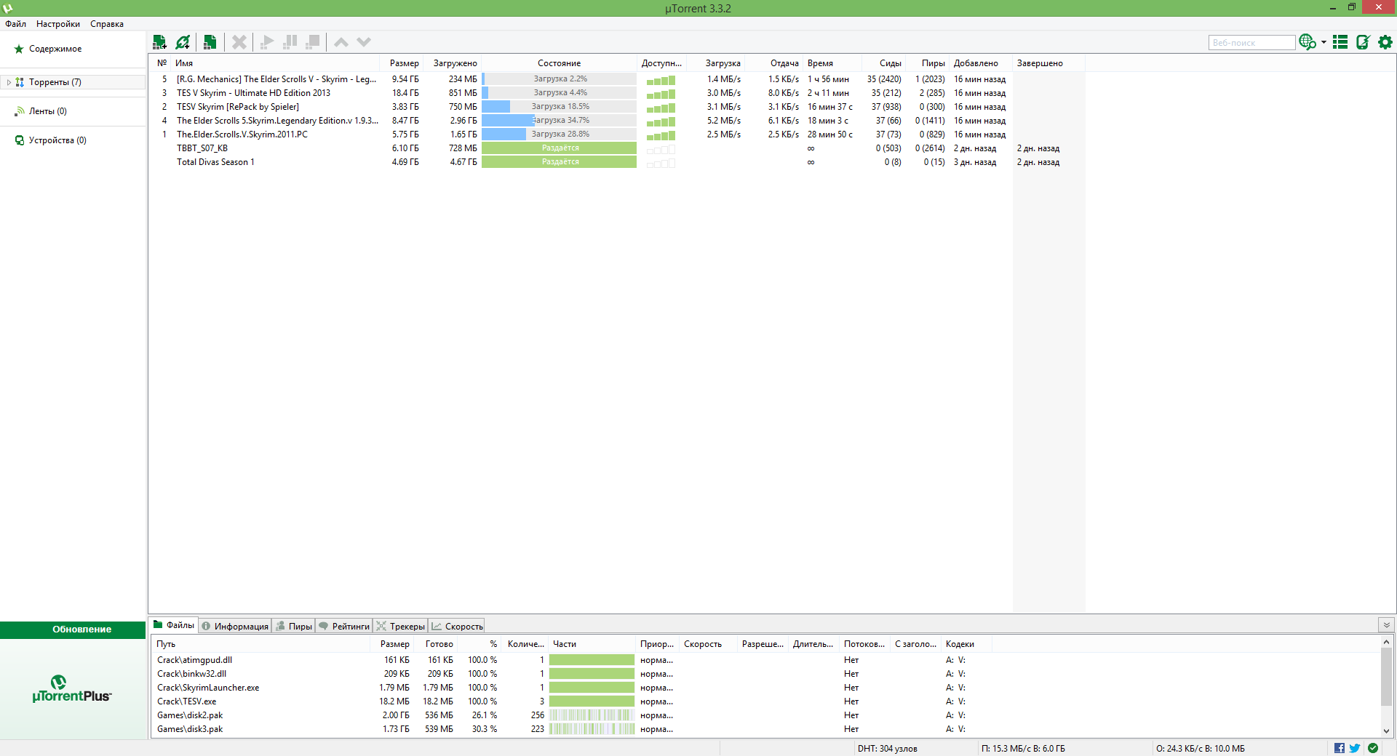
Task: Sort by the Состояние column header
Action: point(559,63)
